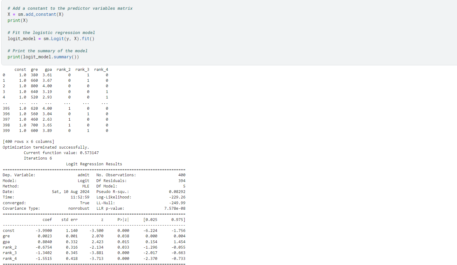The width and height of the screenshot is (457, 265).
Task: Click the print(logit_model.summary()) line
Action: [43, 57]
